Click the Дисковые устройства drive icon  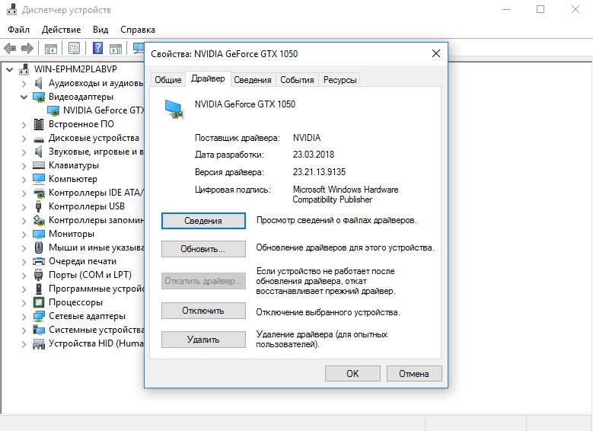tap(39, 139)
